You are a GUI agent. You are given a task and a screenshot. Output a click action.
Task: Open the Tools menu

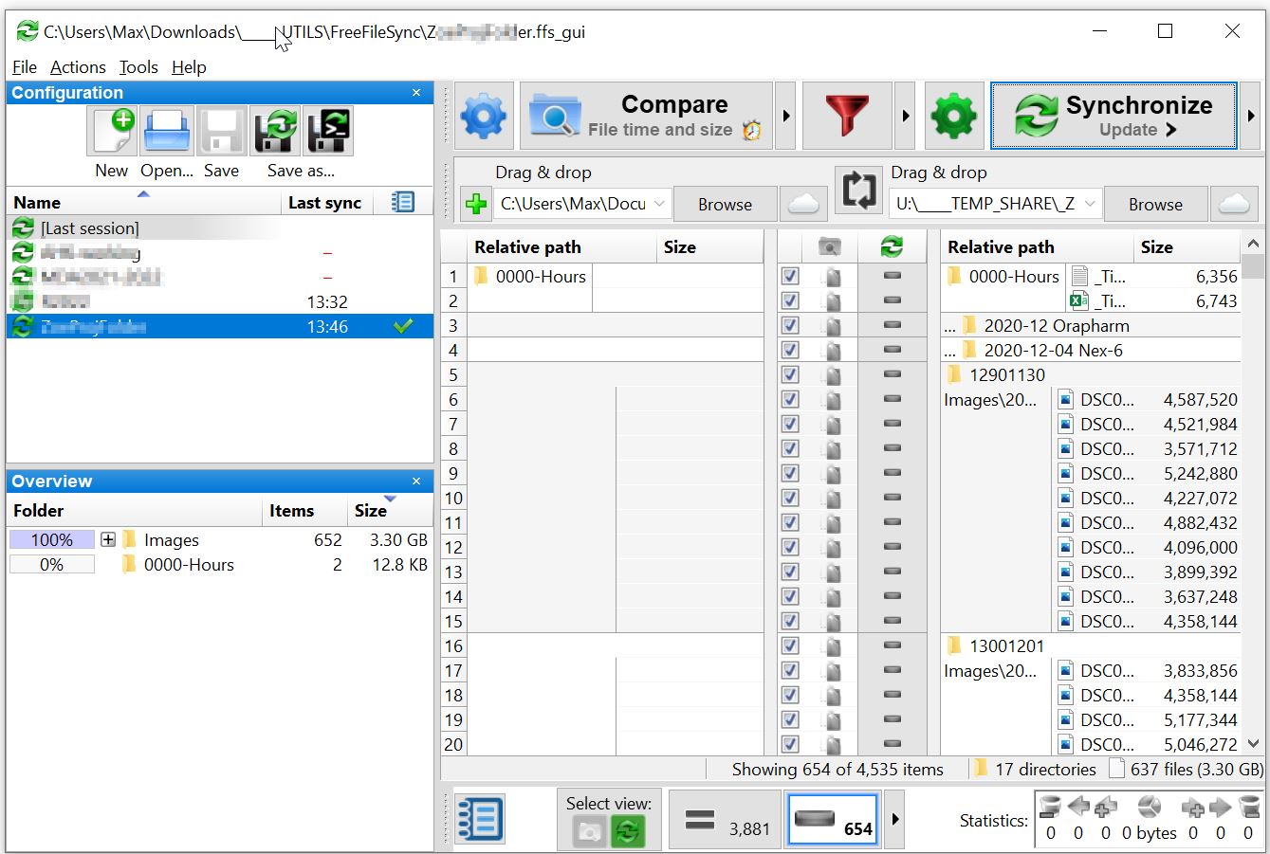tap(138, 67)
